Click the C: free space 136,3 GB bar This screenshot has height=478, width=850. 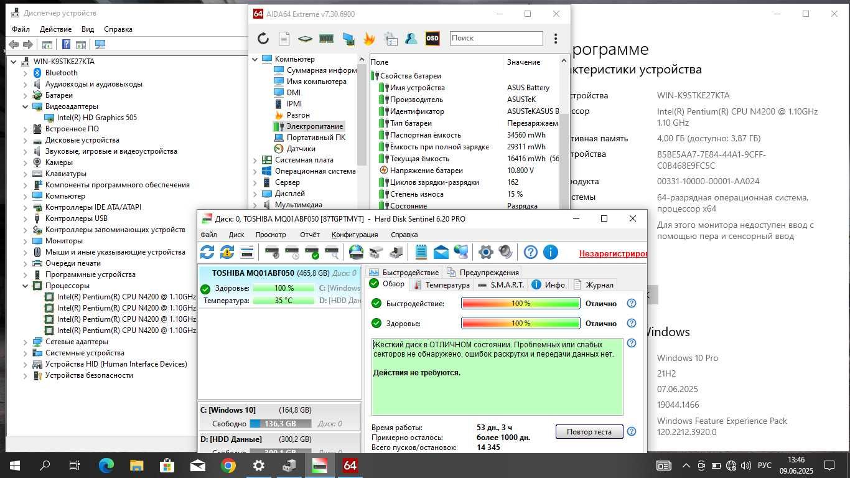tap(281, 424)
